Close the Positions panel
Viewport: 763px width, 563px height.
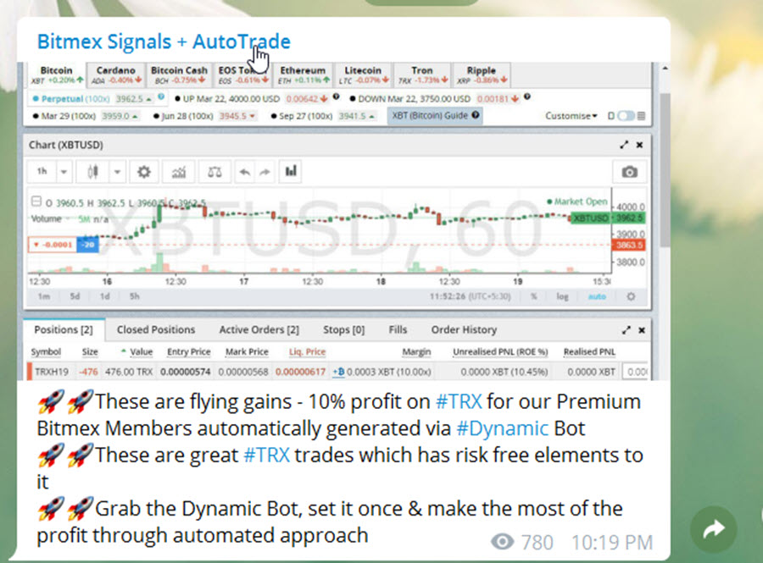tap(642, 330)
